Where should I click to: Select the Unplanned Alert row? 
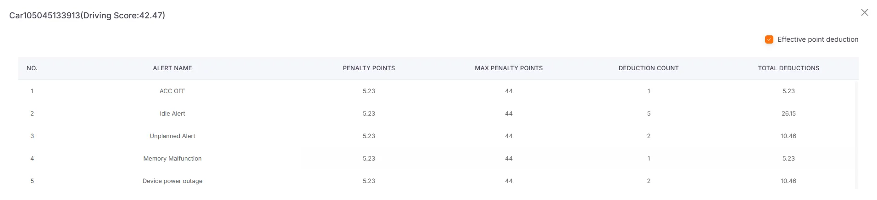pos(172,136)
